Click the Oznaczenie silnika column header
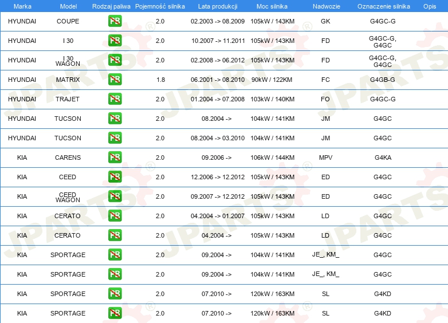The height and width of the screenshot is (323, 448). [x=384, y=6]
